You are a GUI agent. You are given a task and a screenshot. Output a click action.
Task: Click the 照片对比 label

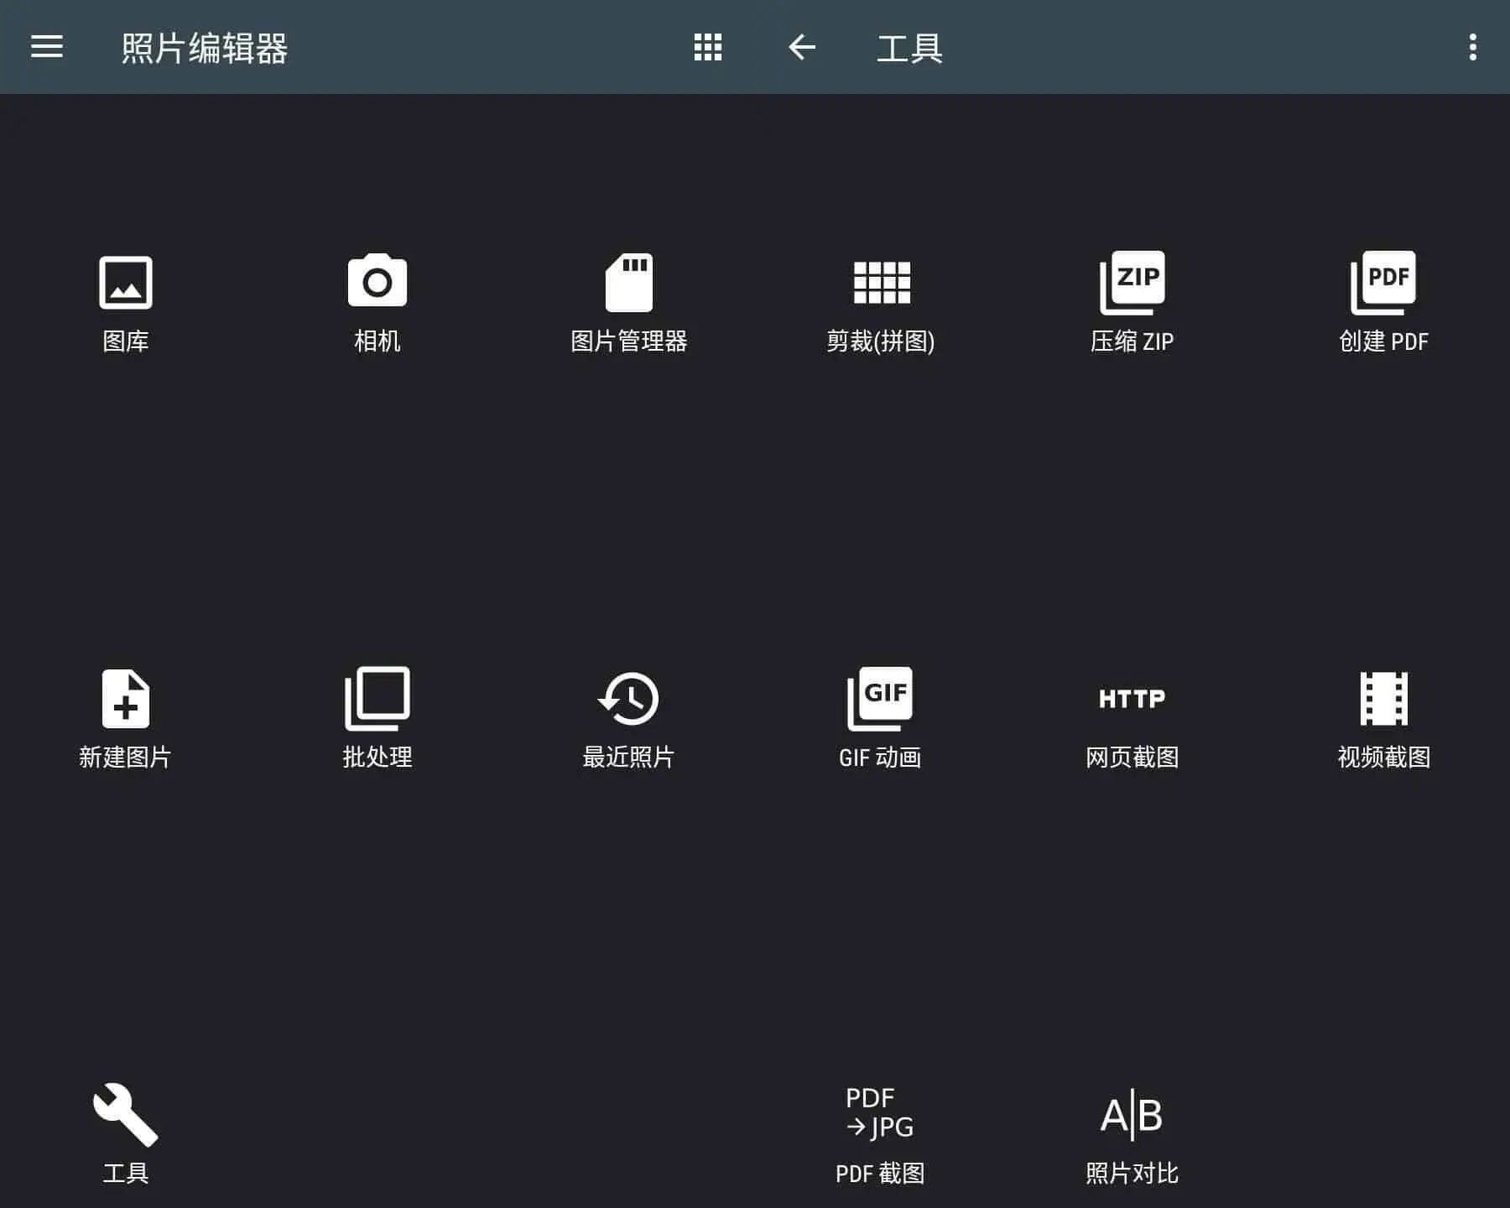point(1132,1173)
